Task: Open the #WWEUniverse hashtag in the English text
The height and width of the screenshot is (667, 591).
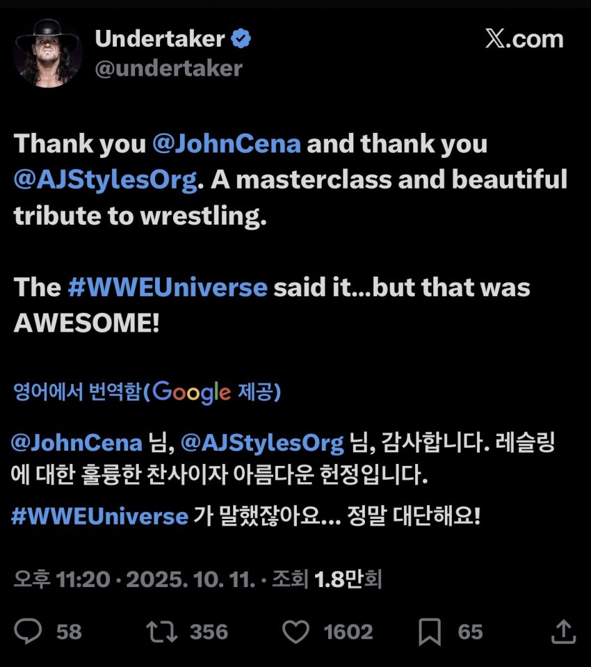Action: pyautogui.click(x=168, y=287)
